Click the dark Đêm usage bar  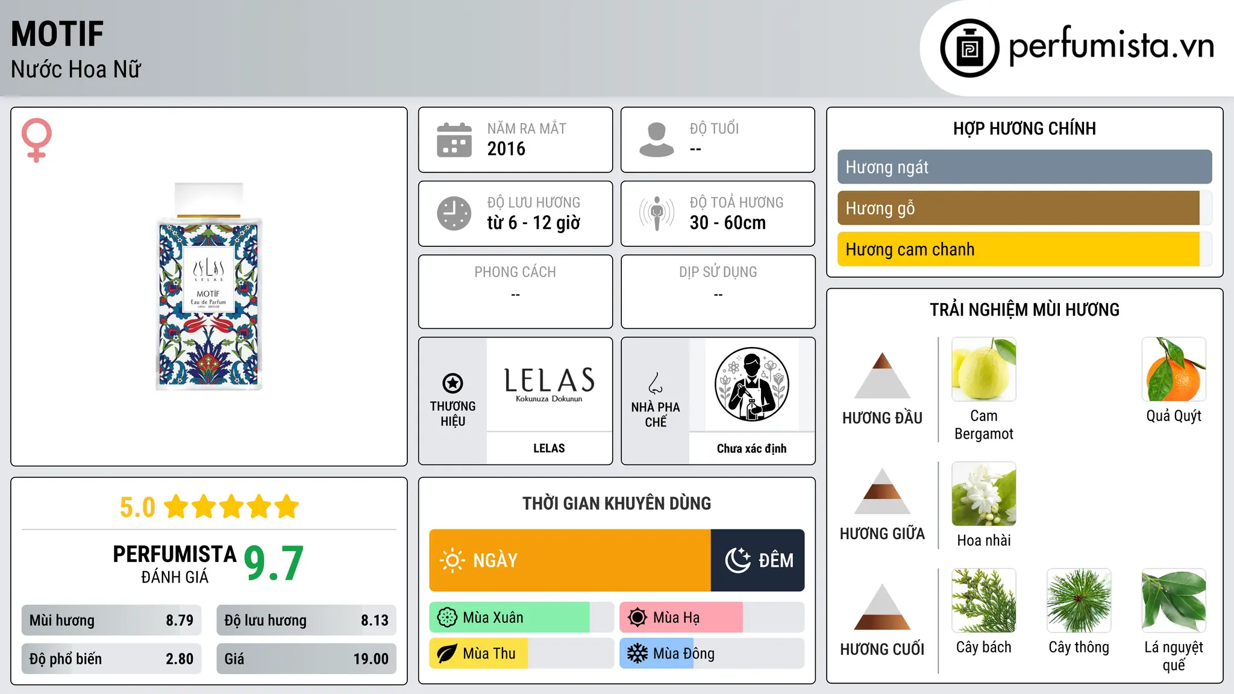pyautogui.click(x=757, y=560)
